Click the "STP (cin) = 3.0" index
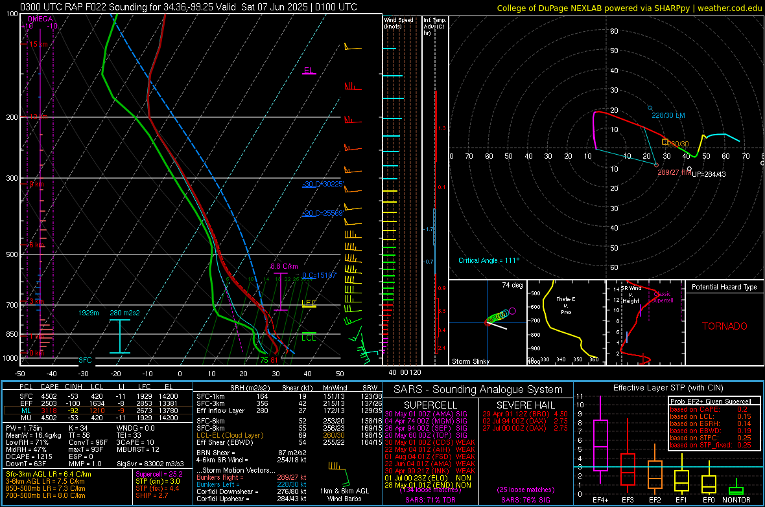 click(x=158, y=481)
